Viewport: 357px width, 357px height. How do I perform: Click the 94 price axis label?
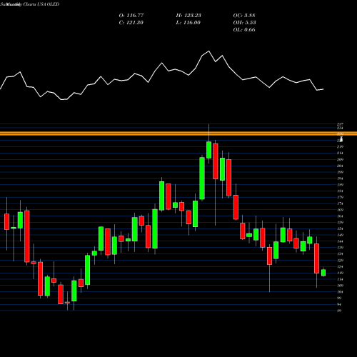[339, 305]
